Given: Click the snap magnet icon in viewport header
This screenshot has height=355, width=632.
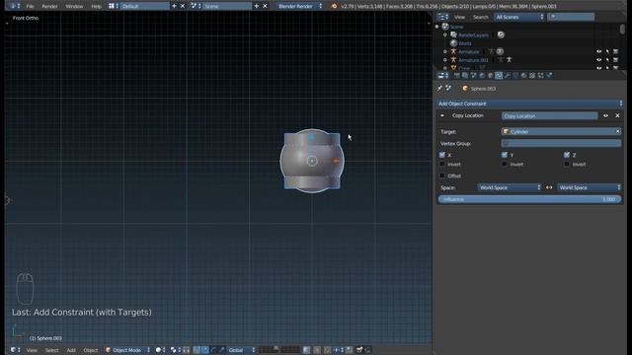Looking at the screenshot, I should (327, 350).
